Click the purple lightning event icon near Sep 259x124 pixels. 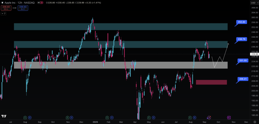(209, 118)
